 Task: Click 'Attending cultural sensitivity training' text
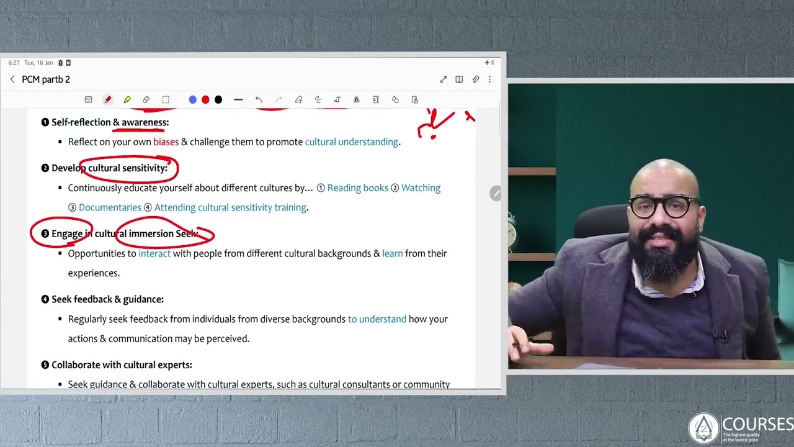click(230, 207)
